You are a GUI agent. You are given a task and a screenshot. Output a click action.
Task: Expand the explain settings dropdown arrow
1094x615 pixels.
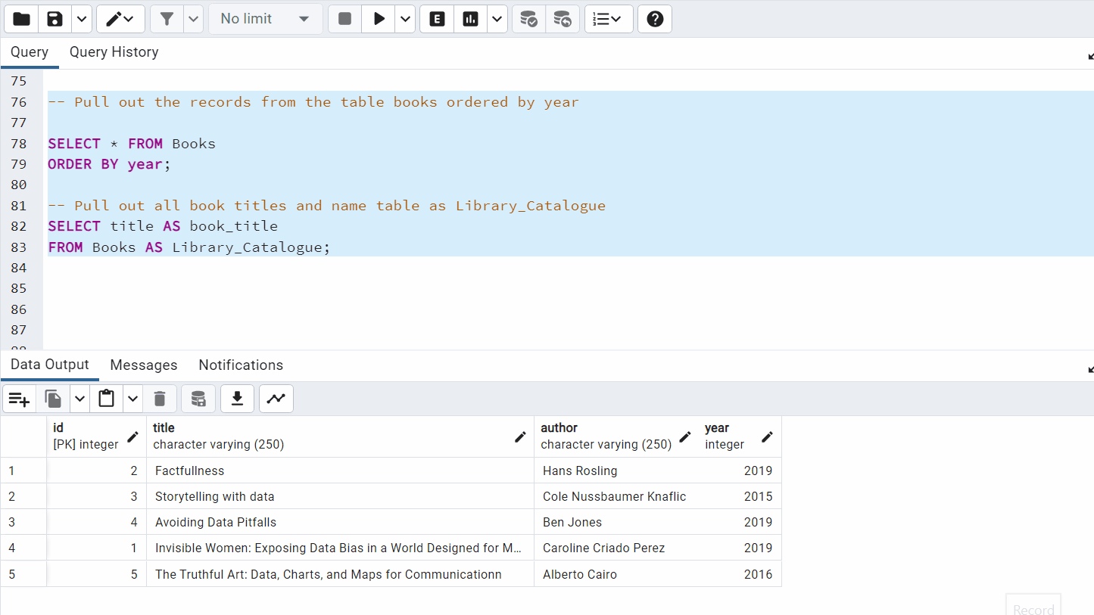[x=497, y=19]
